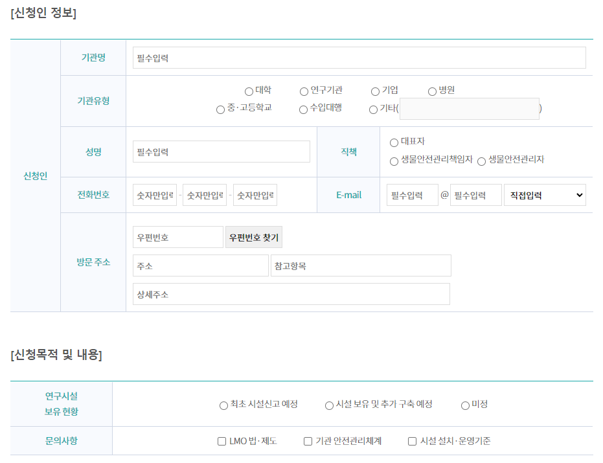Image resolution: width=603 pixels, height=463 pixels.
Task: Choose 생물안전관리자 position radio
Action: (x=481, y=161)
